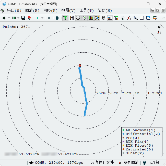Click the pigeon bird icon
This screenshot has height=166, width=166.
click(x=136, y=18)
